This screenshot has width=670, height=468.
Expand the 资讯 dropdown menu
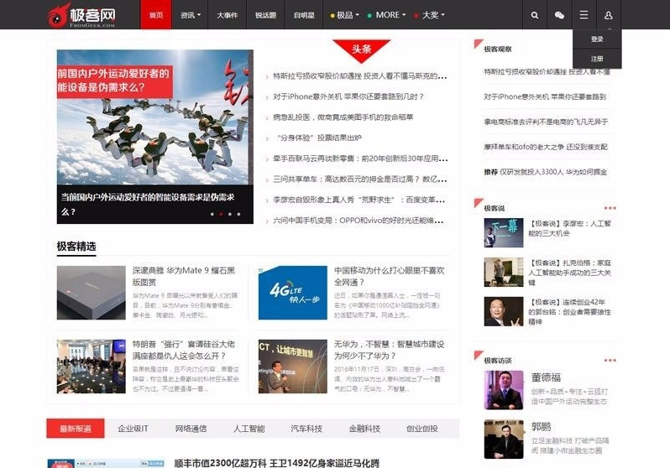tap(191, 15)
